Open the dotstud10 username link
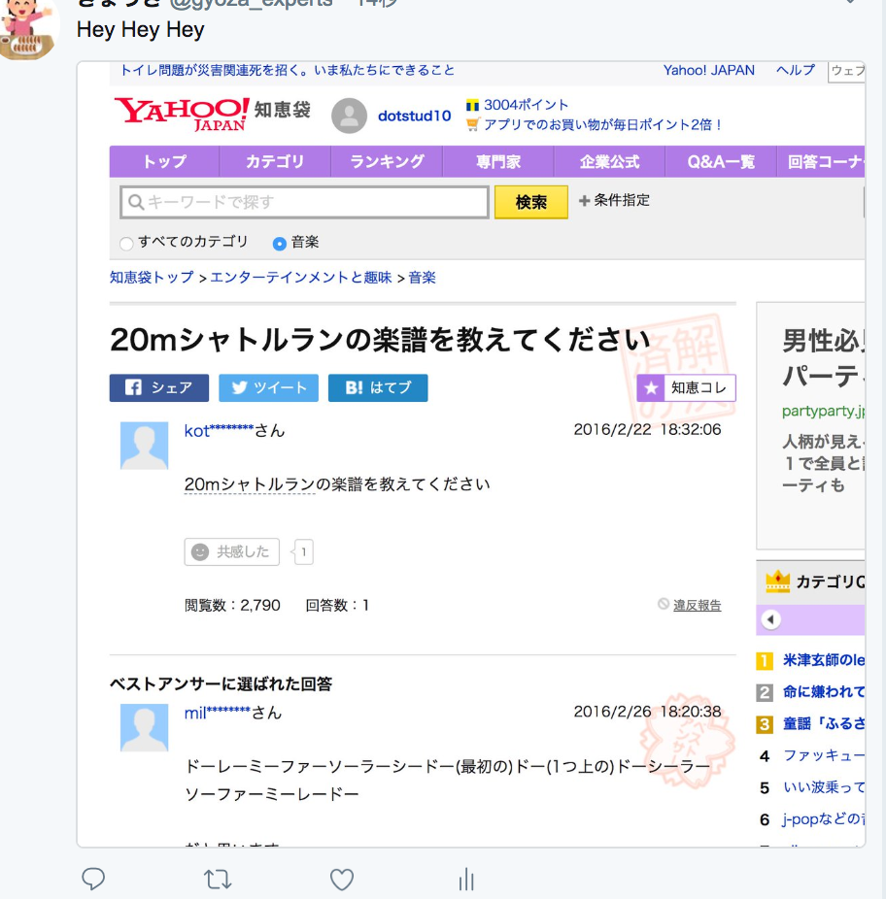Screen dimensions: 886x899 [x=414, y=116]
